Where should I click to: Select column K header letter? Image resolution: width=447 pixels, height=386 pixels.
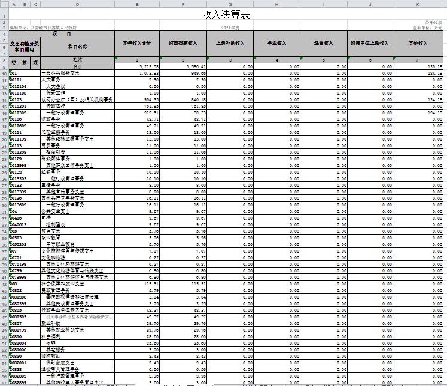click(418, 5)
